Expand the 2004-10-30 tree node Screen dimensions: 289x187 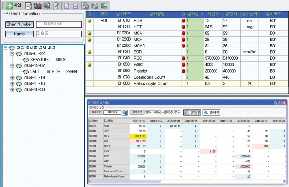(12, 90)
